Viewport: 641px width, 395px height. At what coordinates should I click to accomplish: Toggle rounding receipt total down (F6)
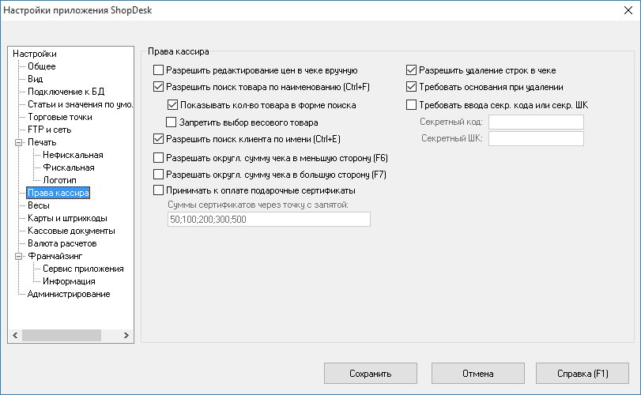(159, 157)
